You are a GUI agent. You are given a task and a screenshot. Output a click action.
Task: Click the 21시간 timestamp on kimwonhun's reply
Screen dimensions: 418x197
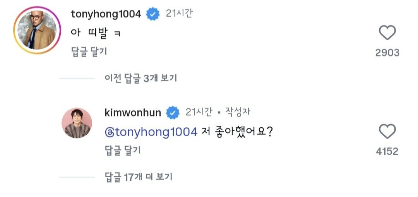click(199, 112)
